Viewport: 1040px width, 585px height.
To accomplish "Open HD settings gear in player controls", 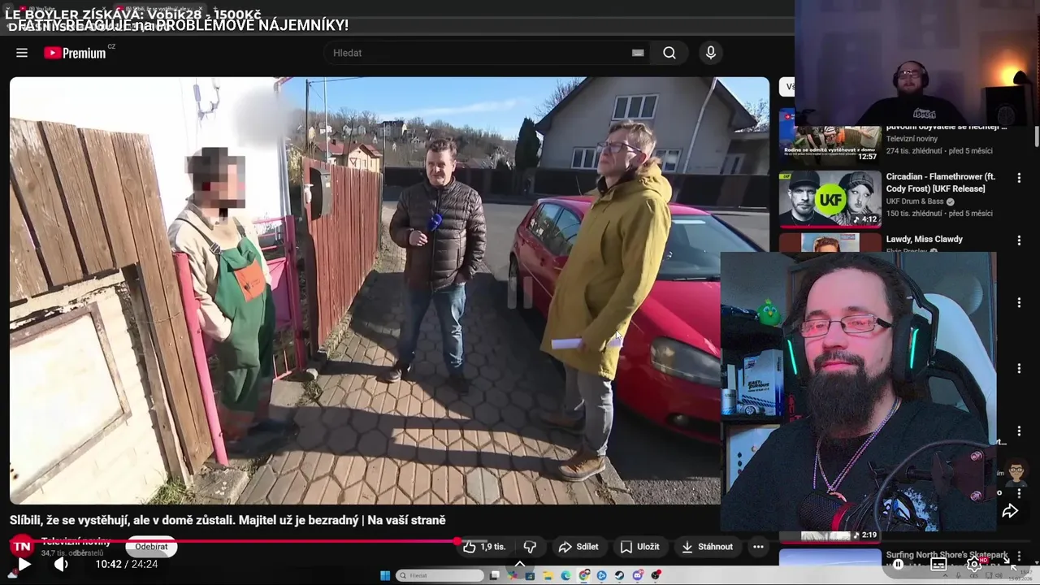I will tap(974, 564).
